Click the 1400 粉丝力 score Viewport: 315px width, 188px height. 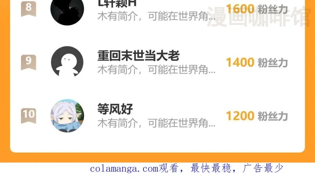[257, 62]
